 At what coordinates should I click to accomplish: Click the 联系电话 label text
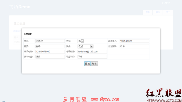pyautogui.click(x=29, y=52)
